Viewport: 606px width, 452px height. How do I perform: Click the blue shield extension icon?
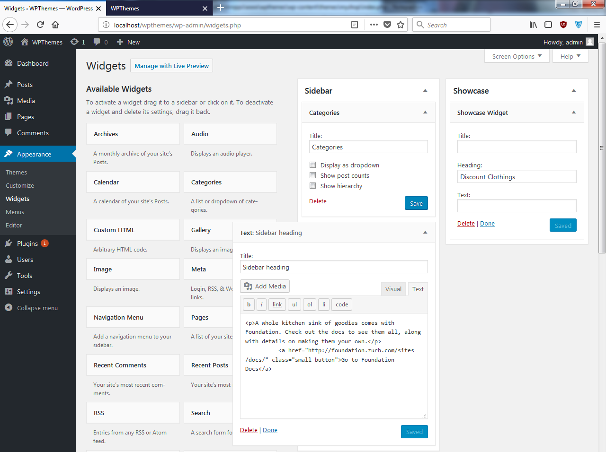click(x=579, y=25)
